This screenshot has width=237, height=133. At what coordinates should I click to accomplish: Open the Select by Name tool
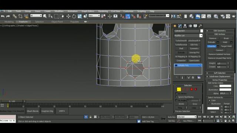[x=50, y=16]
